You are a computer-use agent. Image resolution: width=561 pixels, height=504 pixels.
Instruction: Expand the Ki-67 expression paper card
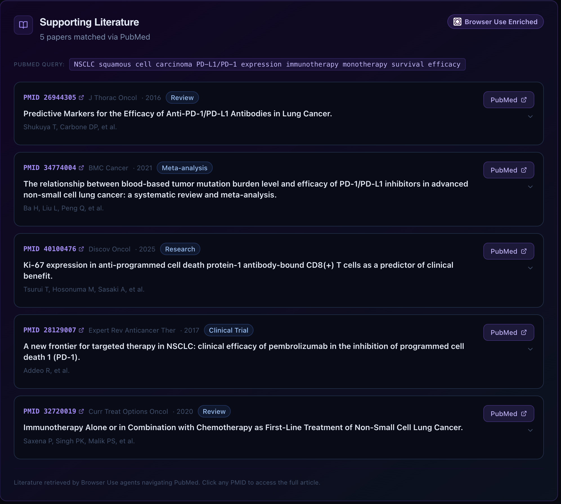(530, 268)
